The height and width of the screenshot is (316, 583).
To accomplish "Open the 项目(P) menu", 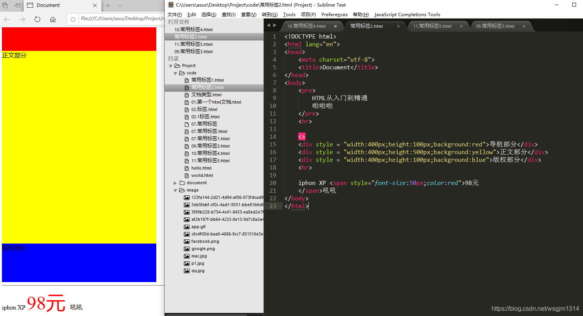I will [308, 15].
